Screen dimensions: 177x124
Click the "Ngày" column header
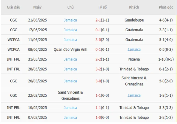(38, 7)
